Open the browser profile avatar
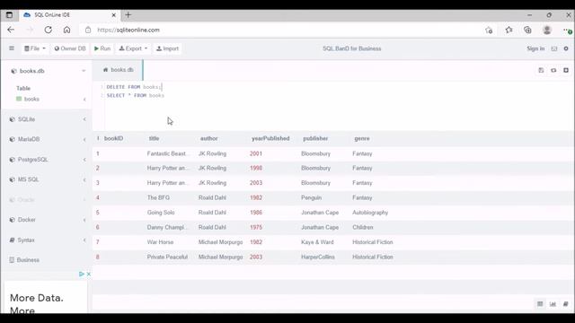Image resolution: width=575 pixels, height=323 pixels. (547, 30)
